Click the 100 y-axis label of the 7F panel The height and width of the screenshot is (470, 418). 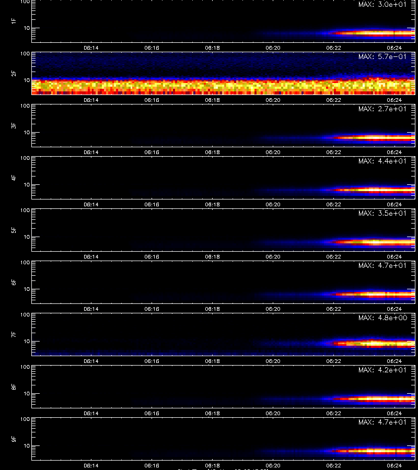25,315
